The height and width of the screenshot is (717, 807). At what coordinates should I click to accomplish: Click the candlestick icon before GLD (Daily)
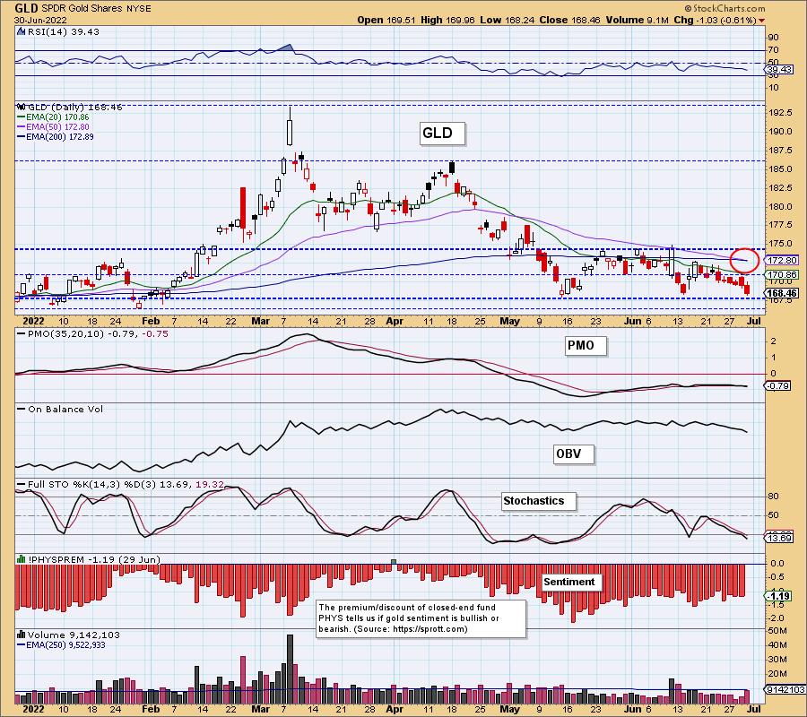coord(22,107)
